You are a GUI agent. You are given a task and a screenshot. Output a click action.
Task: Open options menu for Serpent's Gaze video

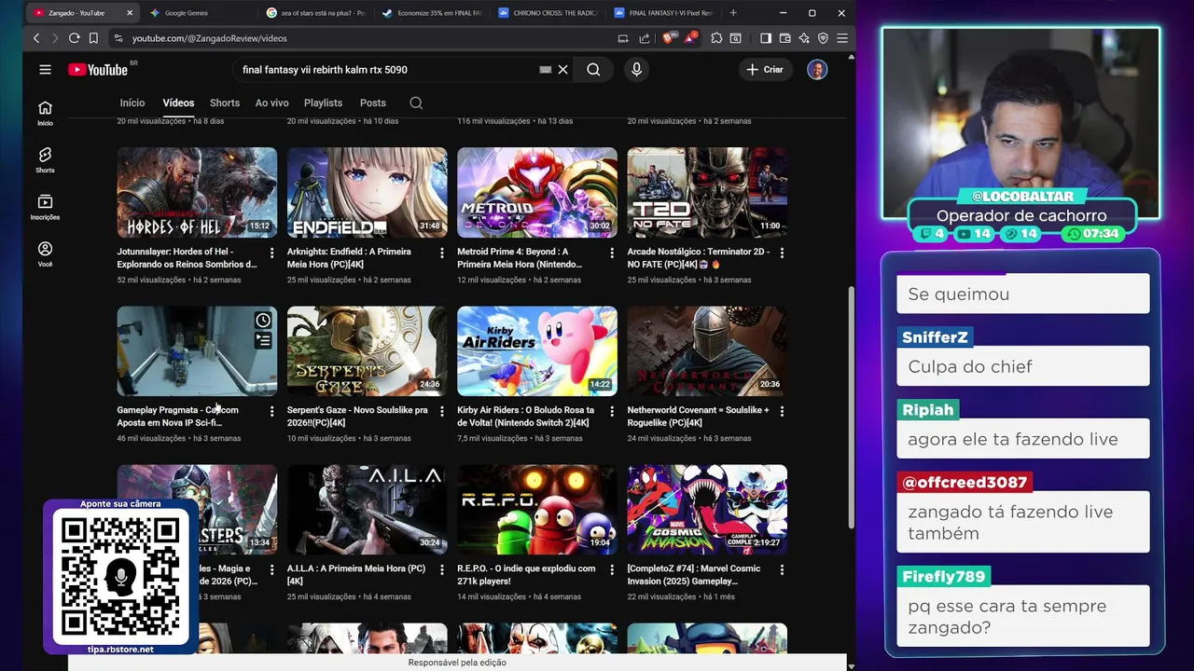[442, 411]
